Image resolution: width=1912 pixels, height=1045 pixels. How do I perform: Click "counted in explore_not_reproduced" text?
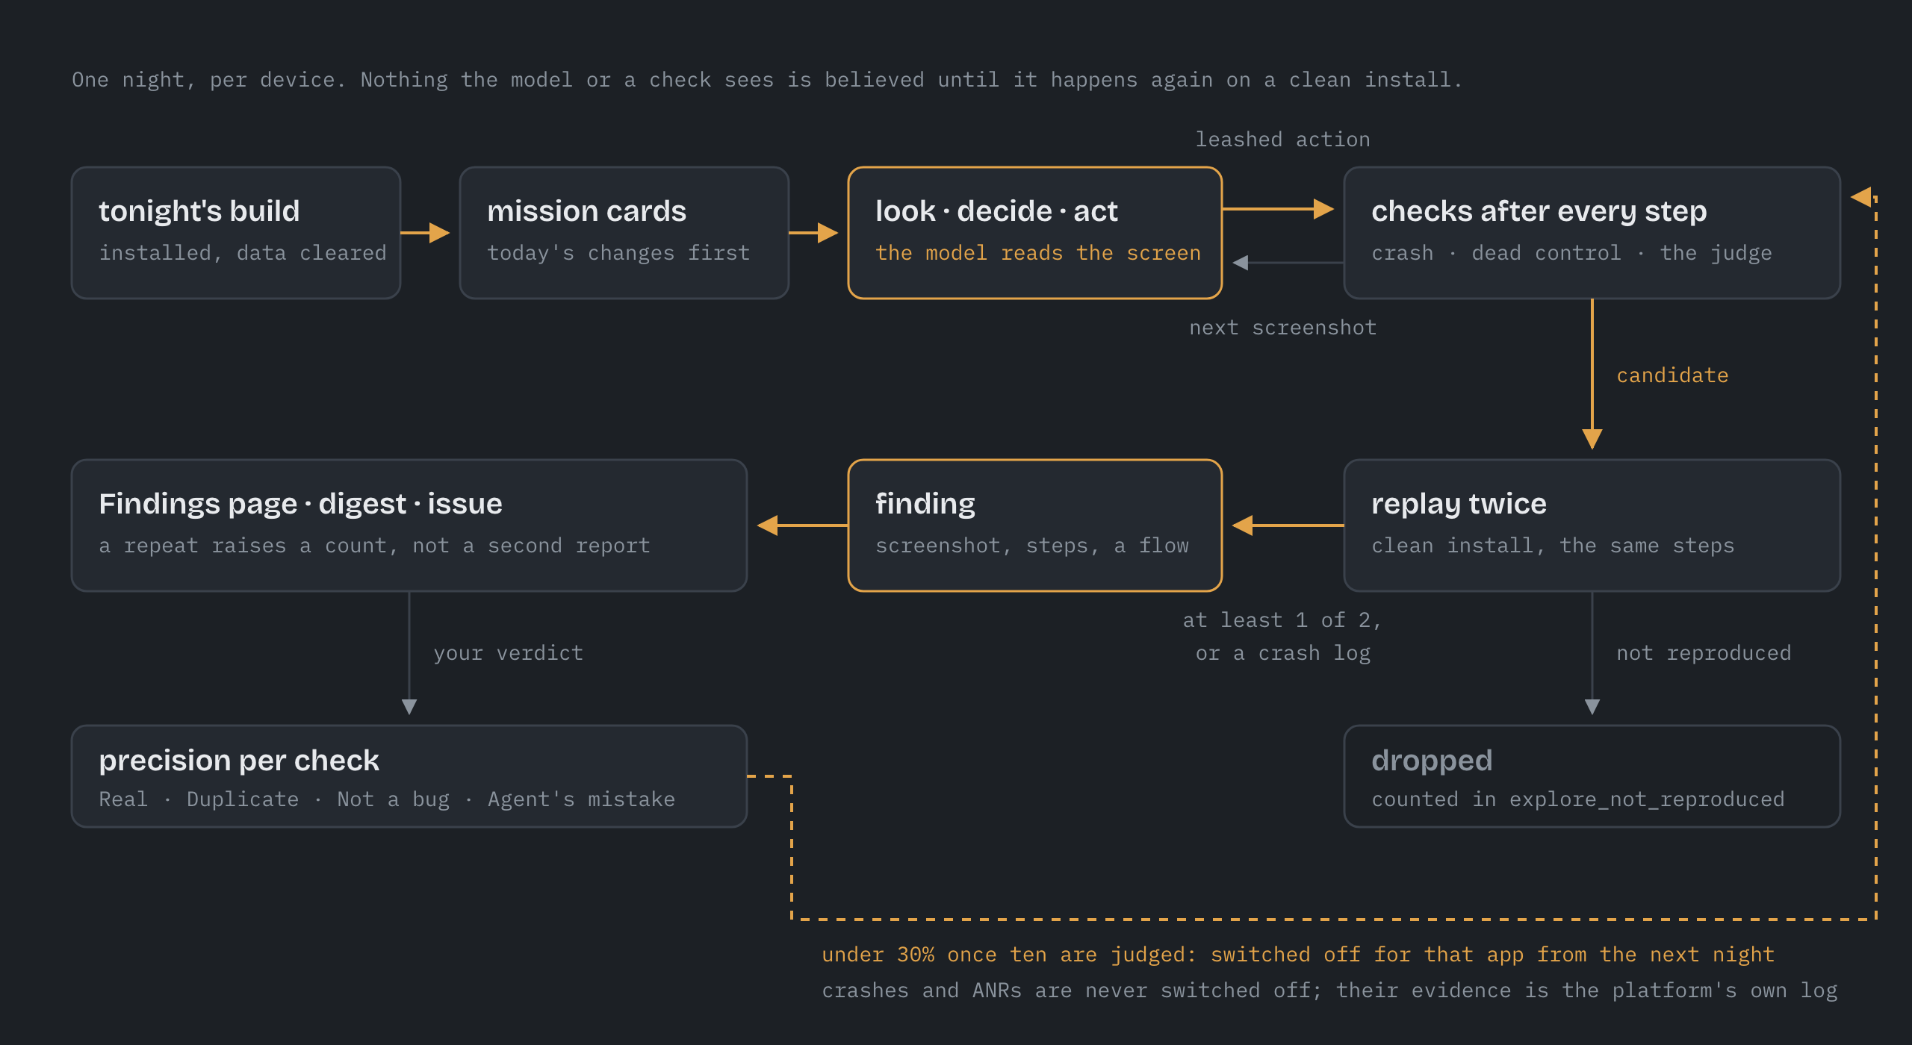[x=1577, y=799]
